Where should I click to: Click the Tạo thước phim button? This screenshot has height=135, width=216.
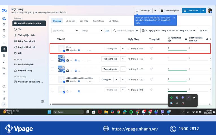[170, 11]
